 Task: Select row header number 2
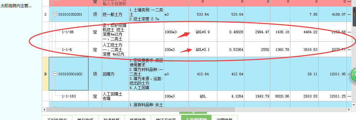45,14
